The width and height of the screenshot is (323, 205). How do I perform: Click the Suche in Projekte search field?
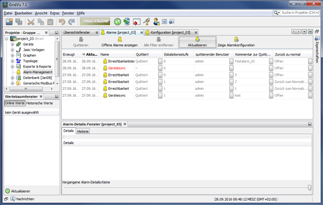(x=300, y=13)
